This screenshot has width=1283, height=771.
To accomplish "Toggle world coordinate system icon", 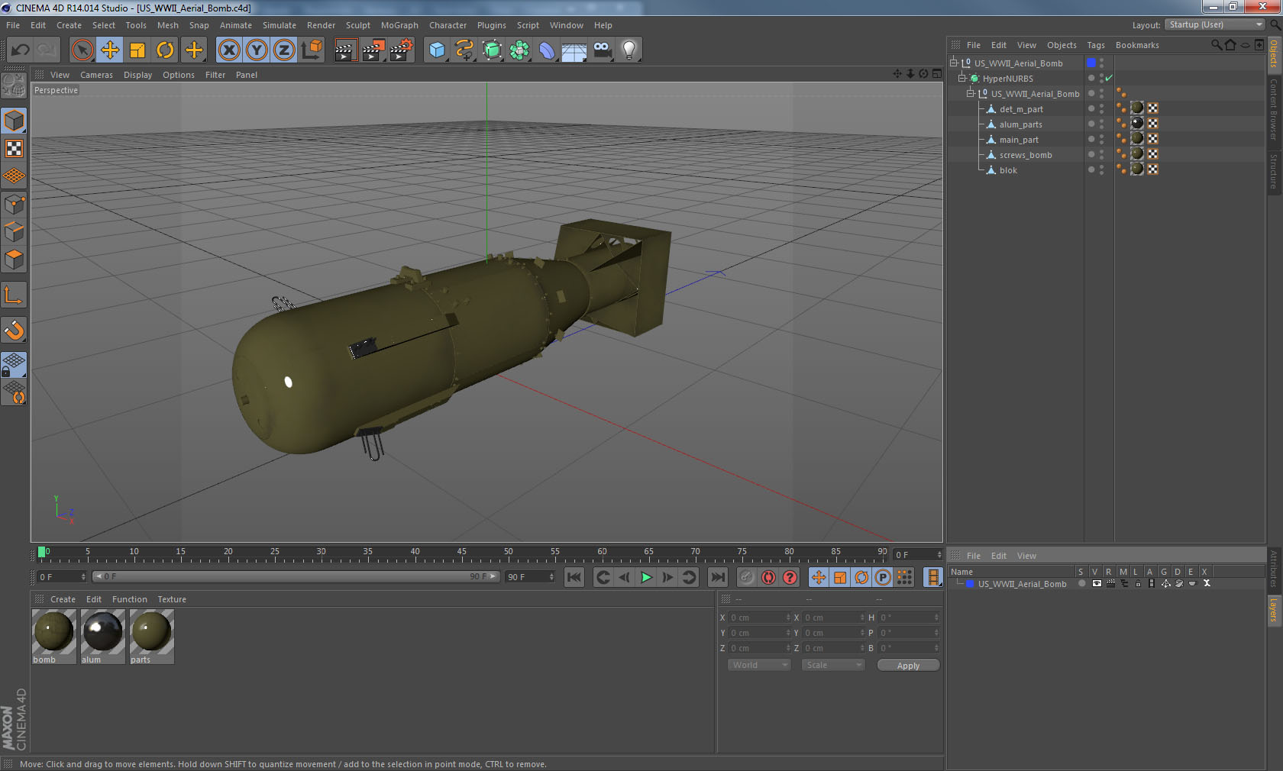I will (312, 50).
